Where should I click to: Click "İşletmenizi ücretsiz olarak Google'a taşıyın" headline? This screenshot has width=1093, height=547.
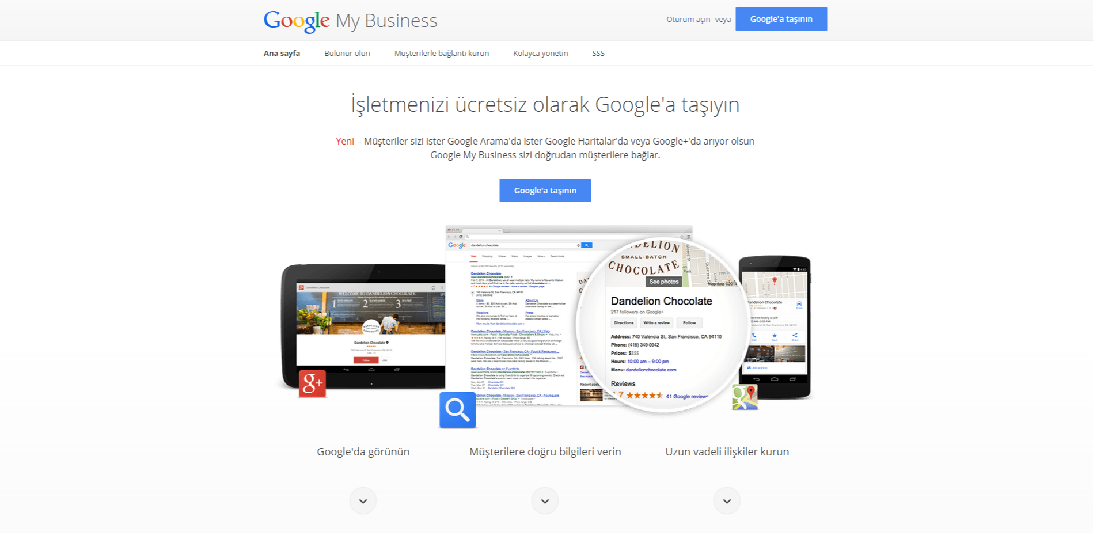tap(545, 105)
